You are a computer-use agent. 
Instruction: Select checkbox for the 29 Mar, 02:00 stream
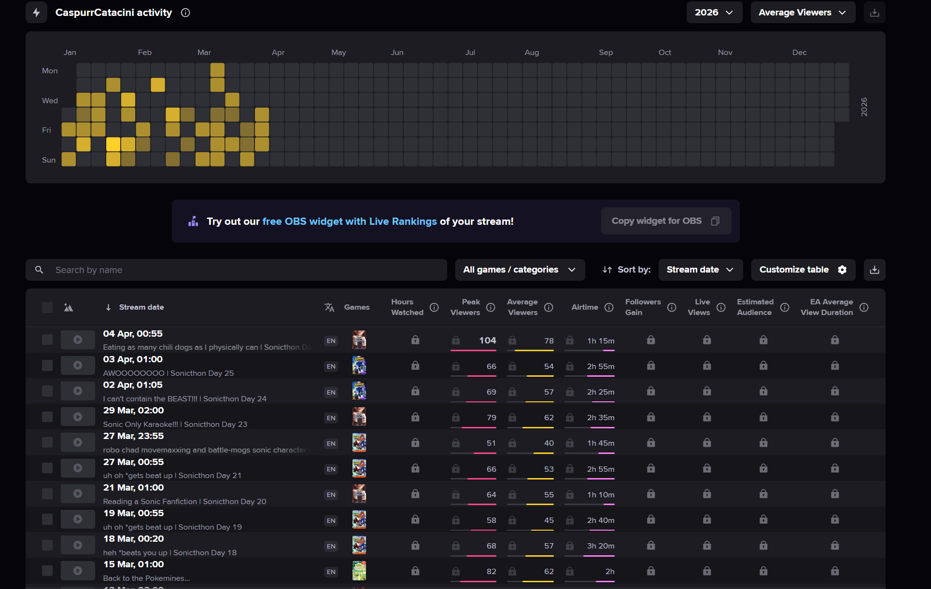point(47,417)
